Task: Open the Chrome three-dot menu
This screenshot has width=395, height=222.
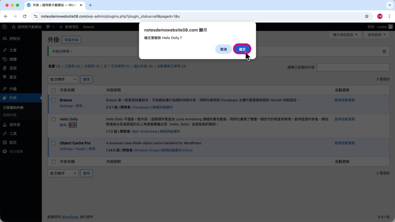Action: (389, 16)
